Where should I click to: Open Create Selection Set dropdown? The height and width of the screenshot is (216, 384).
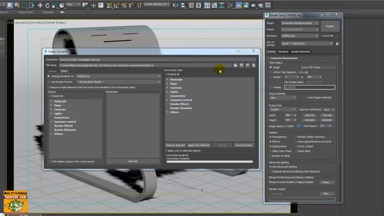point(157,4)
